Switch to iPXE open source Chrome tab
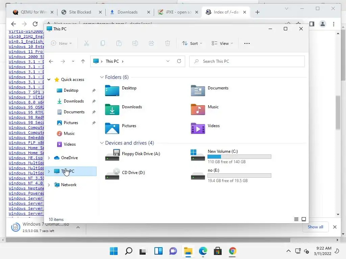Image resolution: width=346 pixels, height=259 pixels. tap(178, 12)
